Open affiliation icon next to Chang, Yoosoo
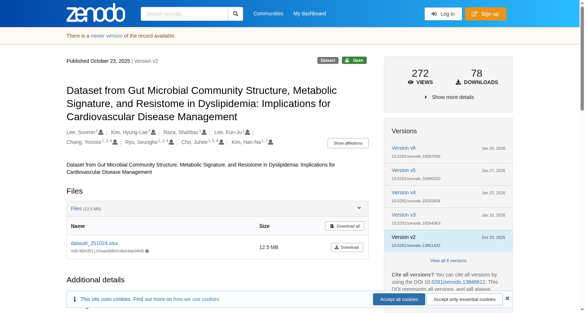This screenshot has height=313, width=585. point(115,142)
